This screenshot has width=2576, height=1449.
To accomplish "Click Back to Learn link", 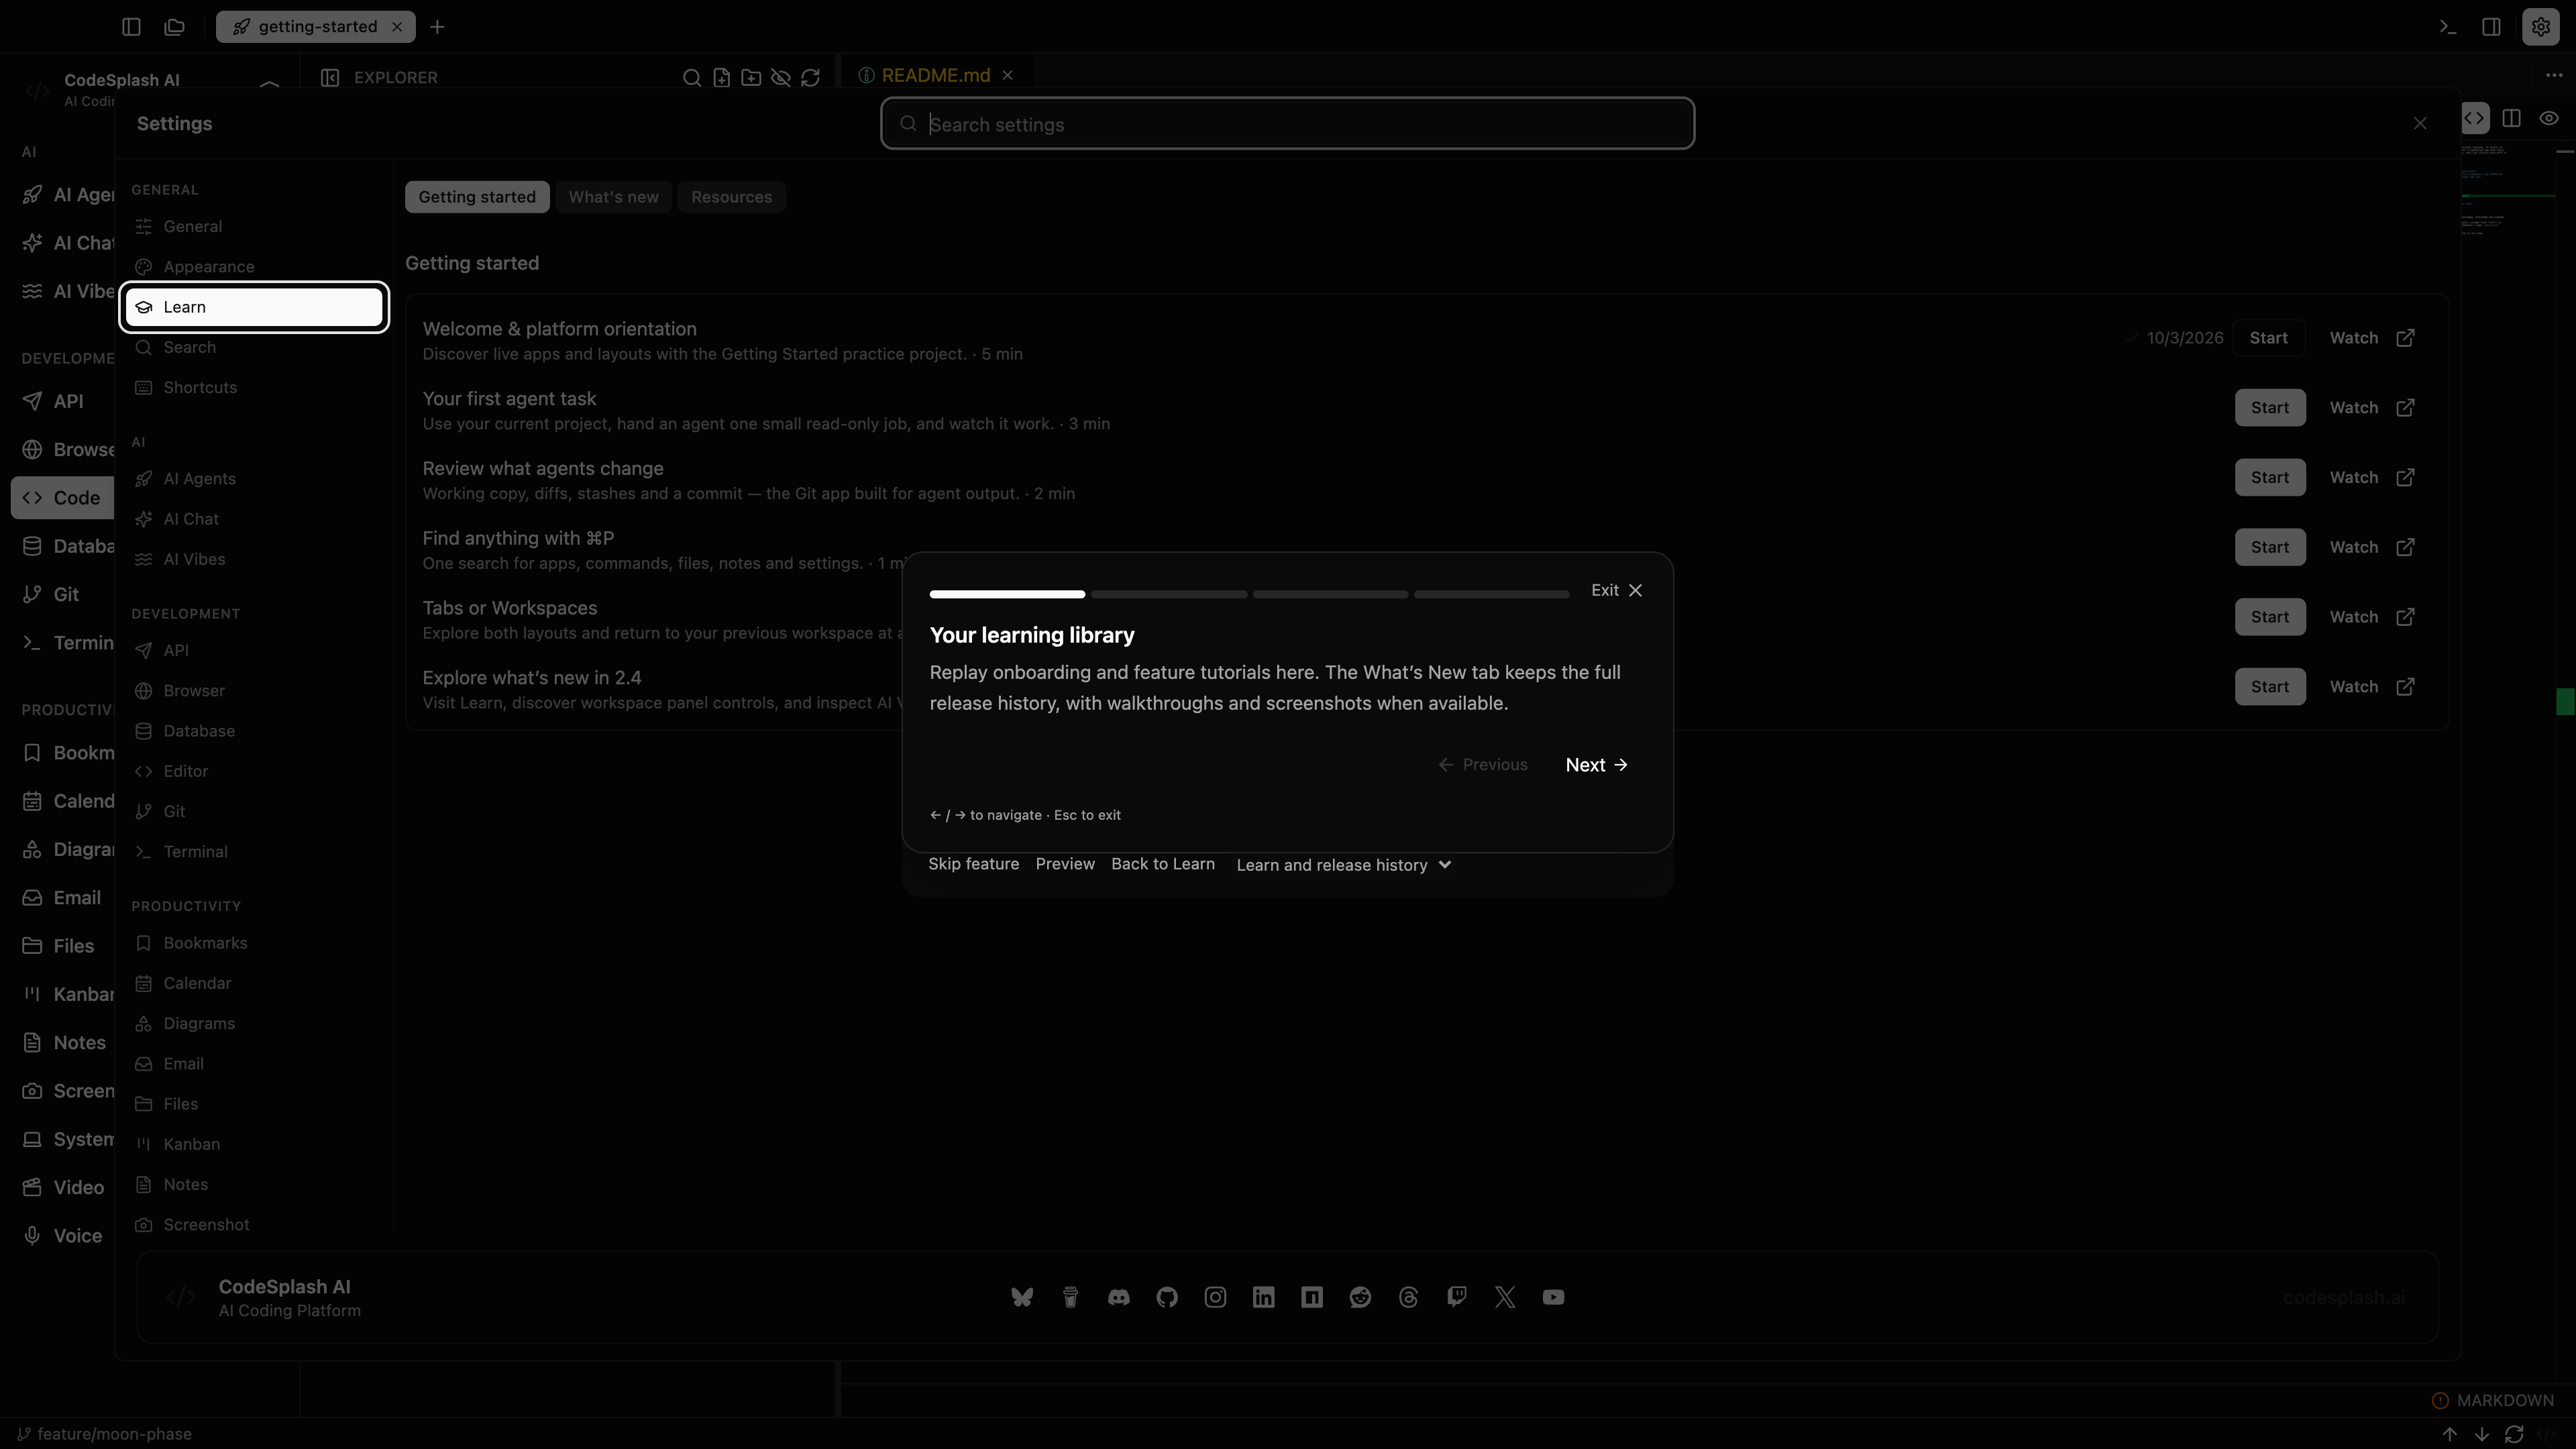I will click(x=1163, y=864).
